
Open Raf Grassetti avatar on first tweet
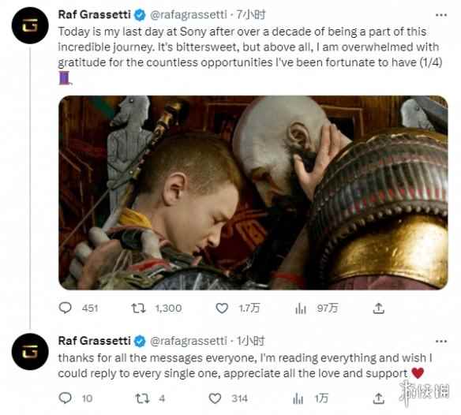pyautogui.click(x=30, y=25)
